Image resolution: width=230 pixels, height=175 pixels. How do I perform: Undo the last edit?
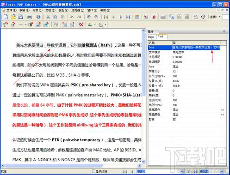[72, 17]
